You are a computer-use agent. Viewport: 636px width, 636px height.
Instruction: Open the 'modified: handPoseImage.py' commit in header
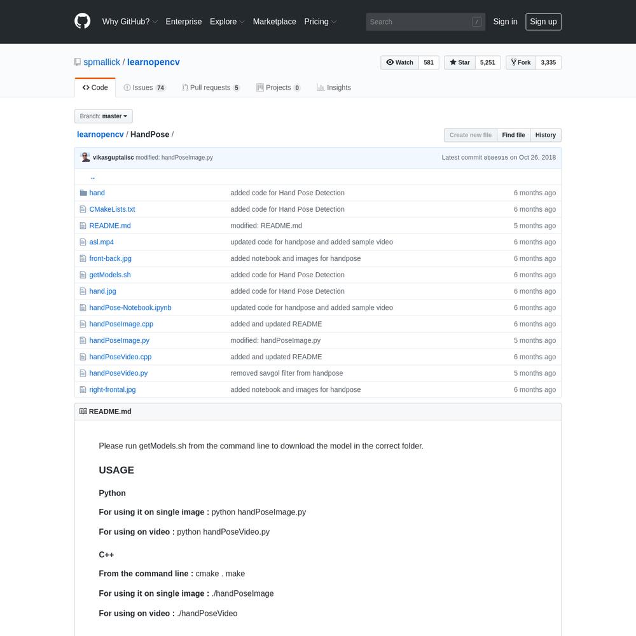174,157
